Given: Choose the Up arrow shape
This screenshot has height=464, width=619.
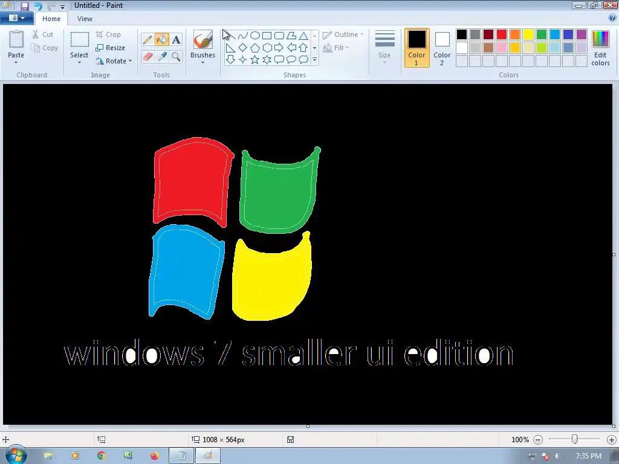Looking at the screenshot, I should click(x=303, y=48).
